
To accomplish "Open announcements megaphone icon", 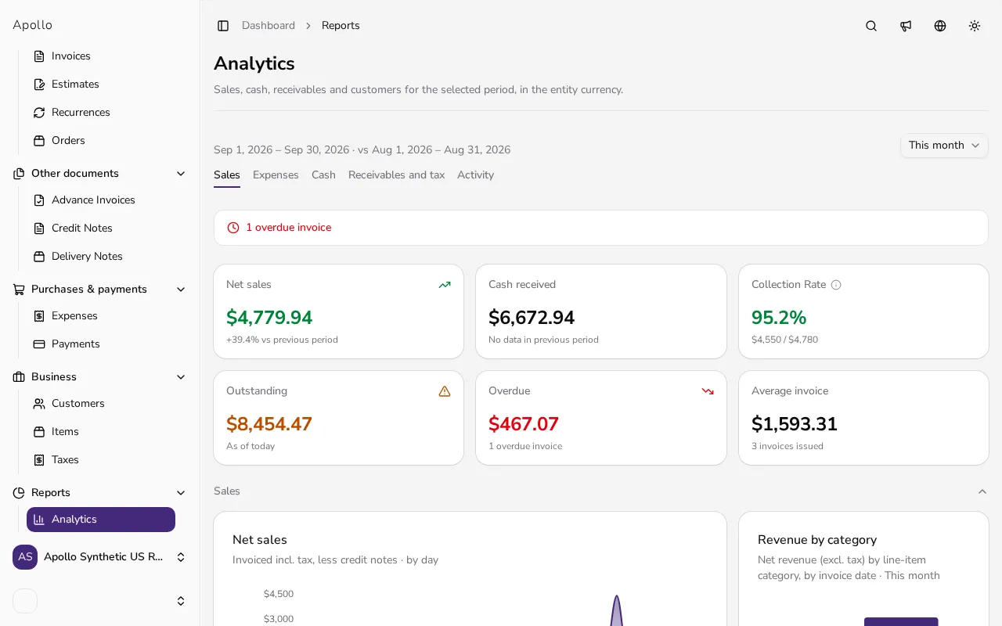I will (x=906, y=26).
